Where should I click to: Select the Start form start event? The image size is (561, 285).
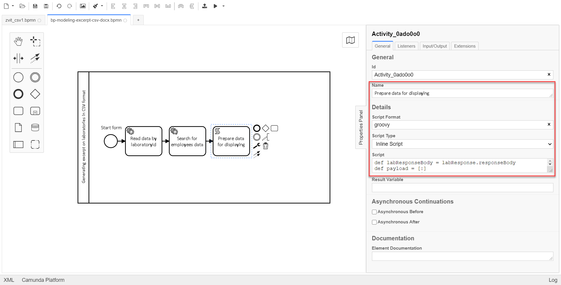point(111,141)
